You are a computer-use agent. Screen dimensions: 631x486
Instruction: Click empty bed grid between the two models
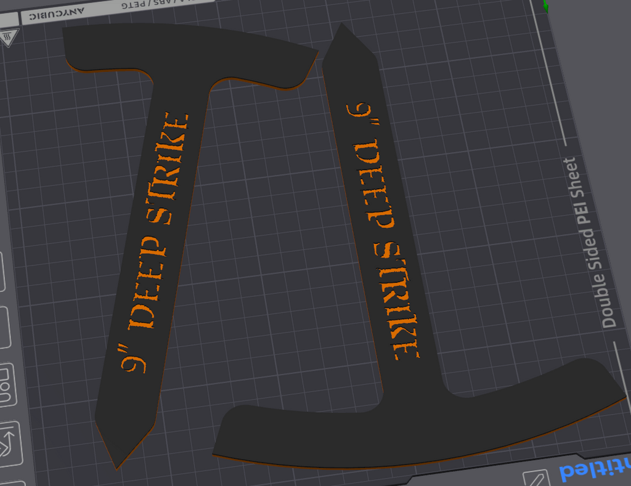click(x=271, y=246)
